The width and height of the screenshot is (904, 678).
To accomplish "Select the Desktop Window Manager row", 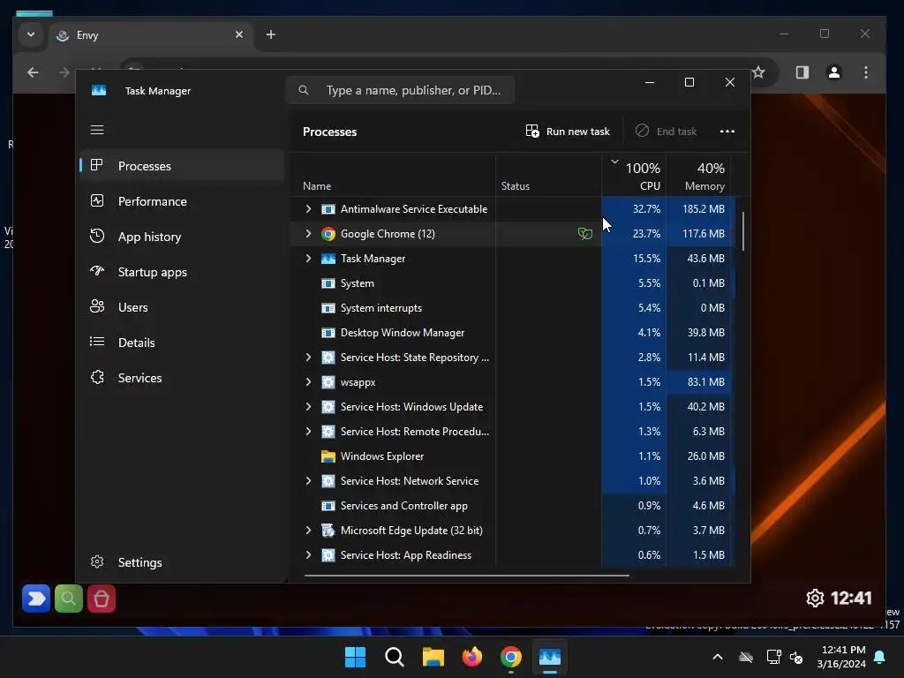I will click(x=512, y=333).
